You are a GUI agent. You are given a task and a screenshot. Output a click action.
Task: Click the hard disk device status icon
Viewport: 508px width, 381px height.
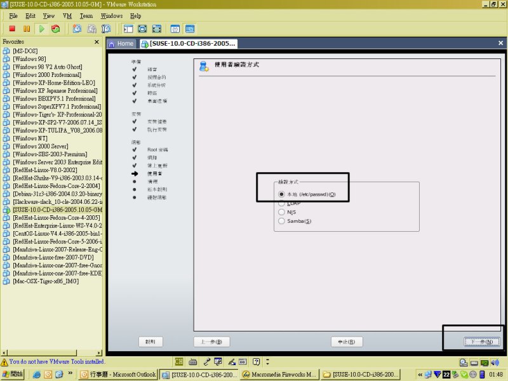pyautogui.click(x=474, y=363)
